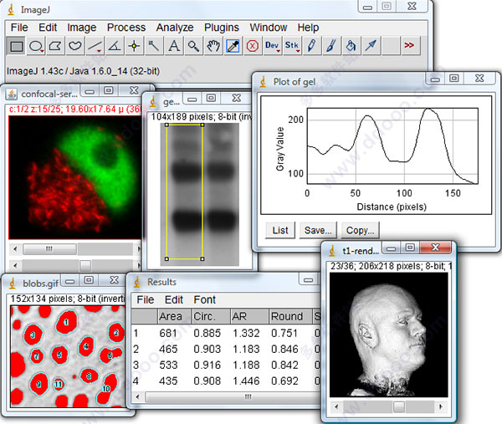The image size is (502, 424).
Task: Click top-left handle of gel yellow selection
Action: click(x=166, y=125)
